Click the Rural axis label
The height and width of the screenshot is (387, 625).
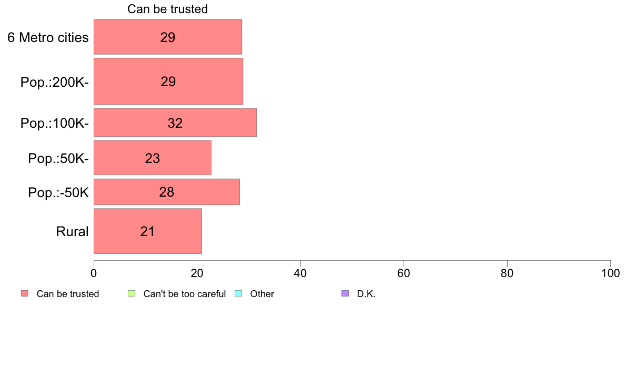pos(72,231)
